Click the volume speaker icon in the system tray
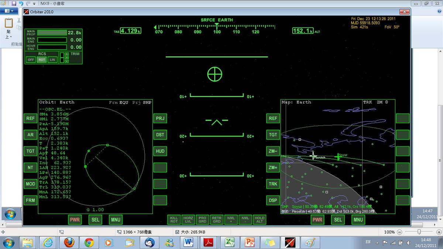This screenshot has height=249, width=443. 408,243
